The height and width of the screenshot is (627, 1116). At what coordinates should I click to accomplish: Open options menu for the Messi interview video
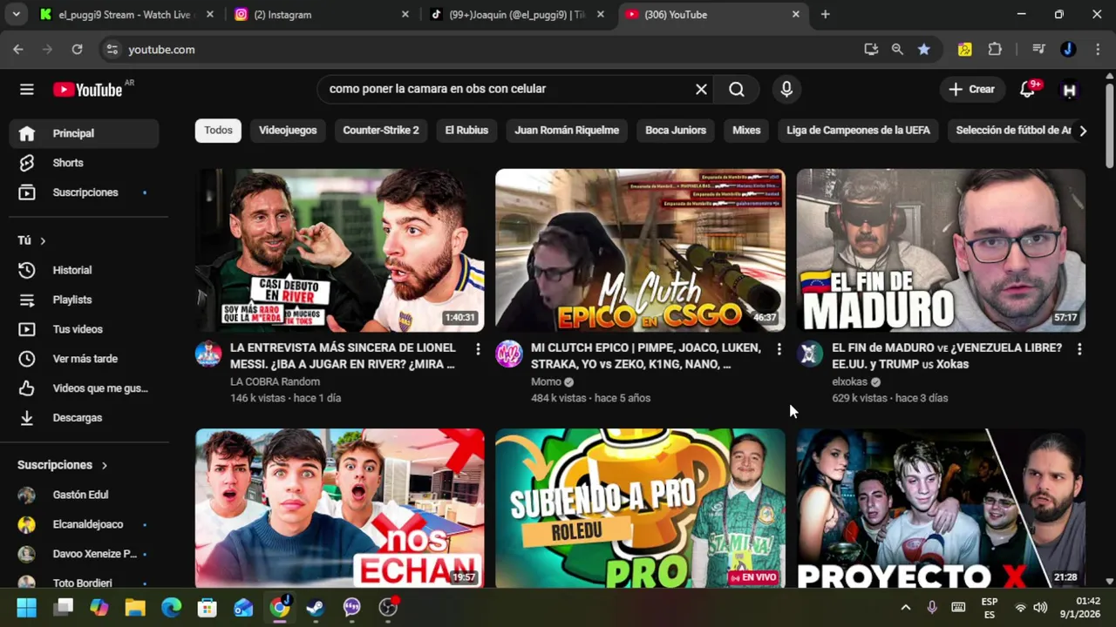477,349
